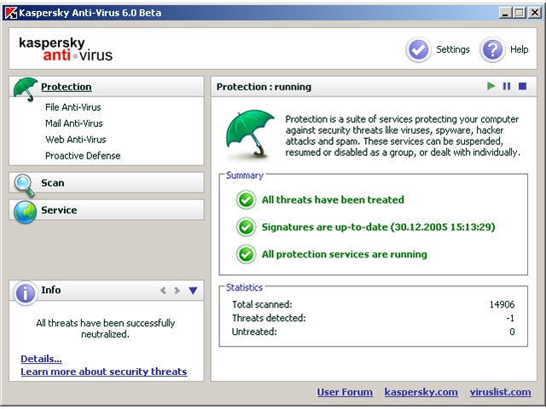This screenshot has width=546, height=409.
Task: Collapse Info panel with blue down triangle
Action: point(193,291)
